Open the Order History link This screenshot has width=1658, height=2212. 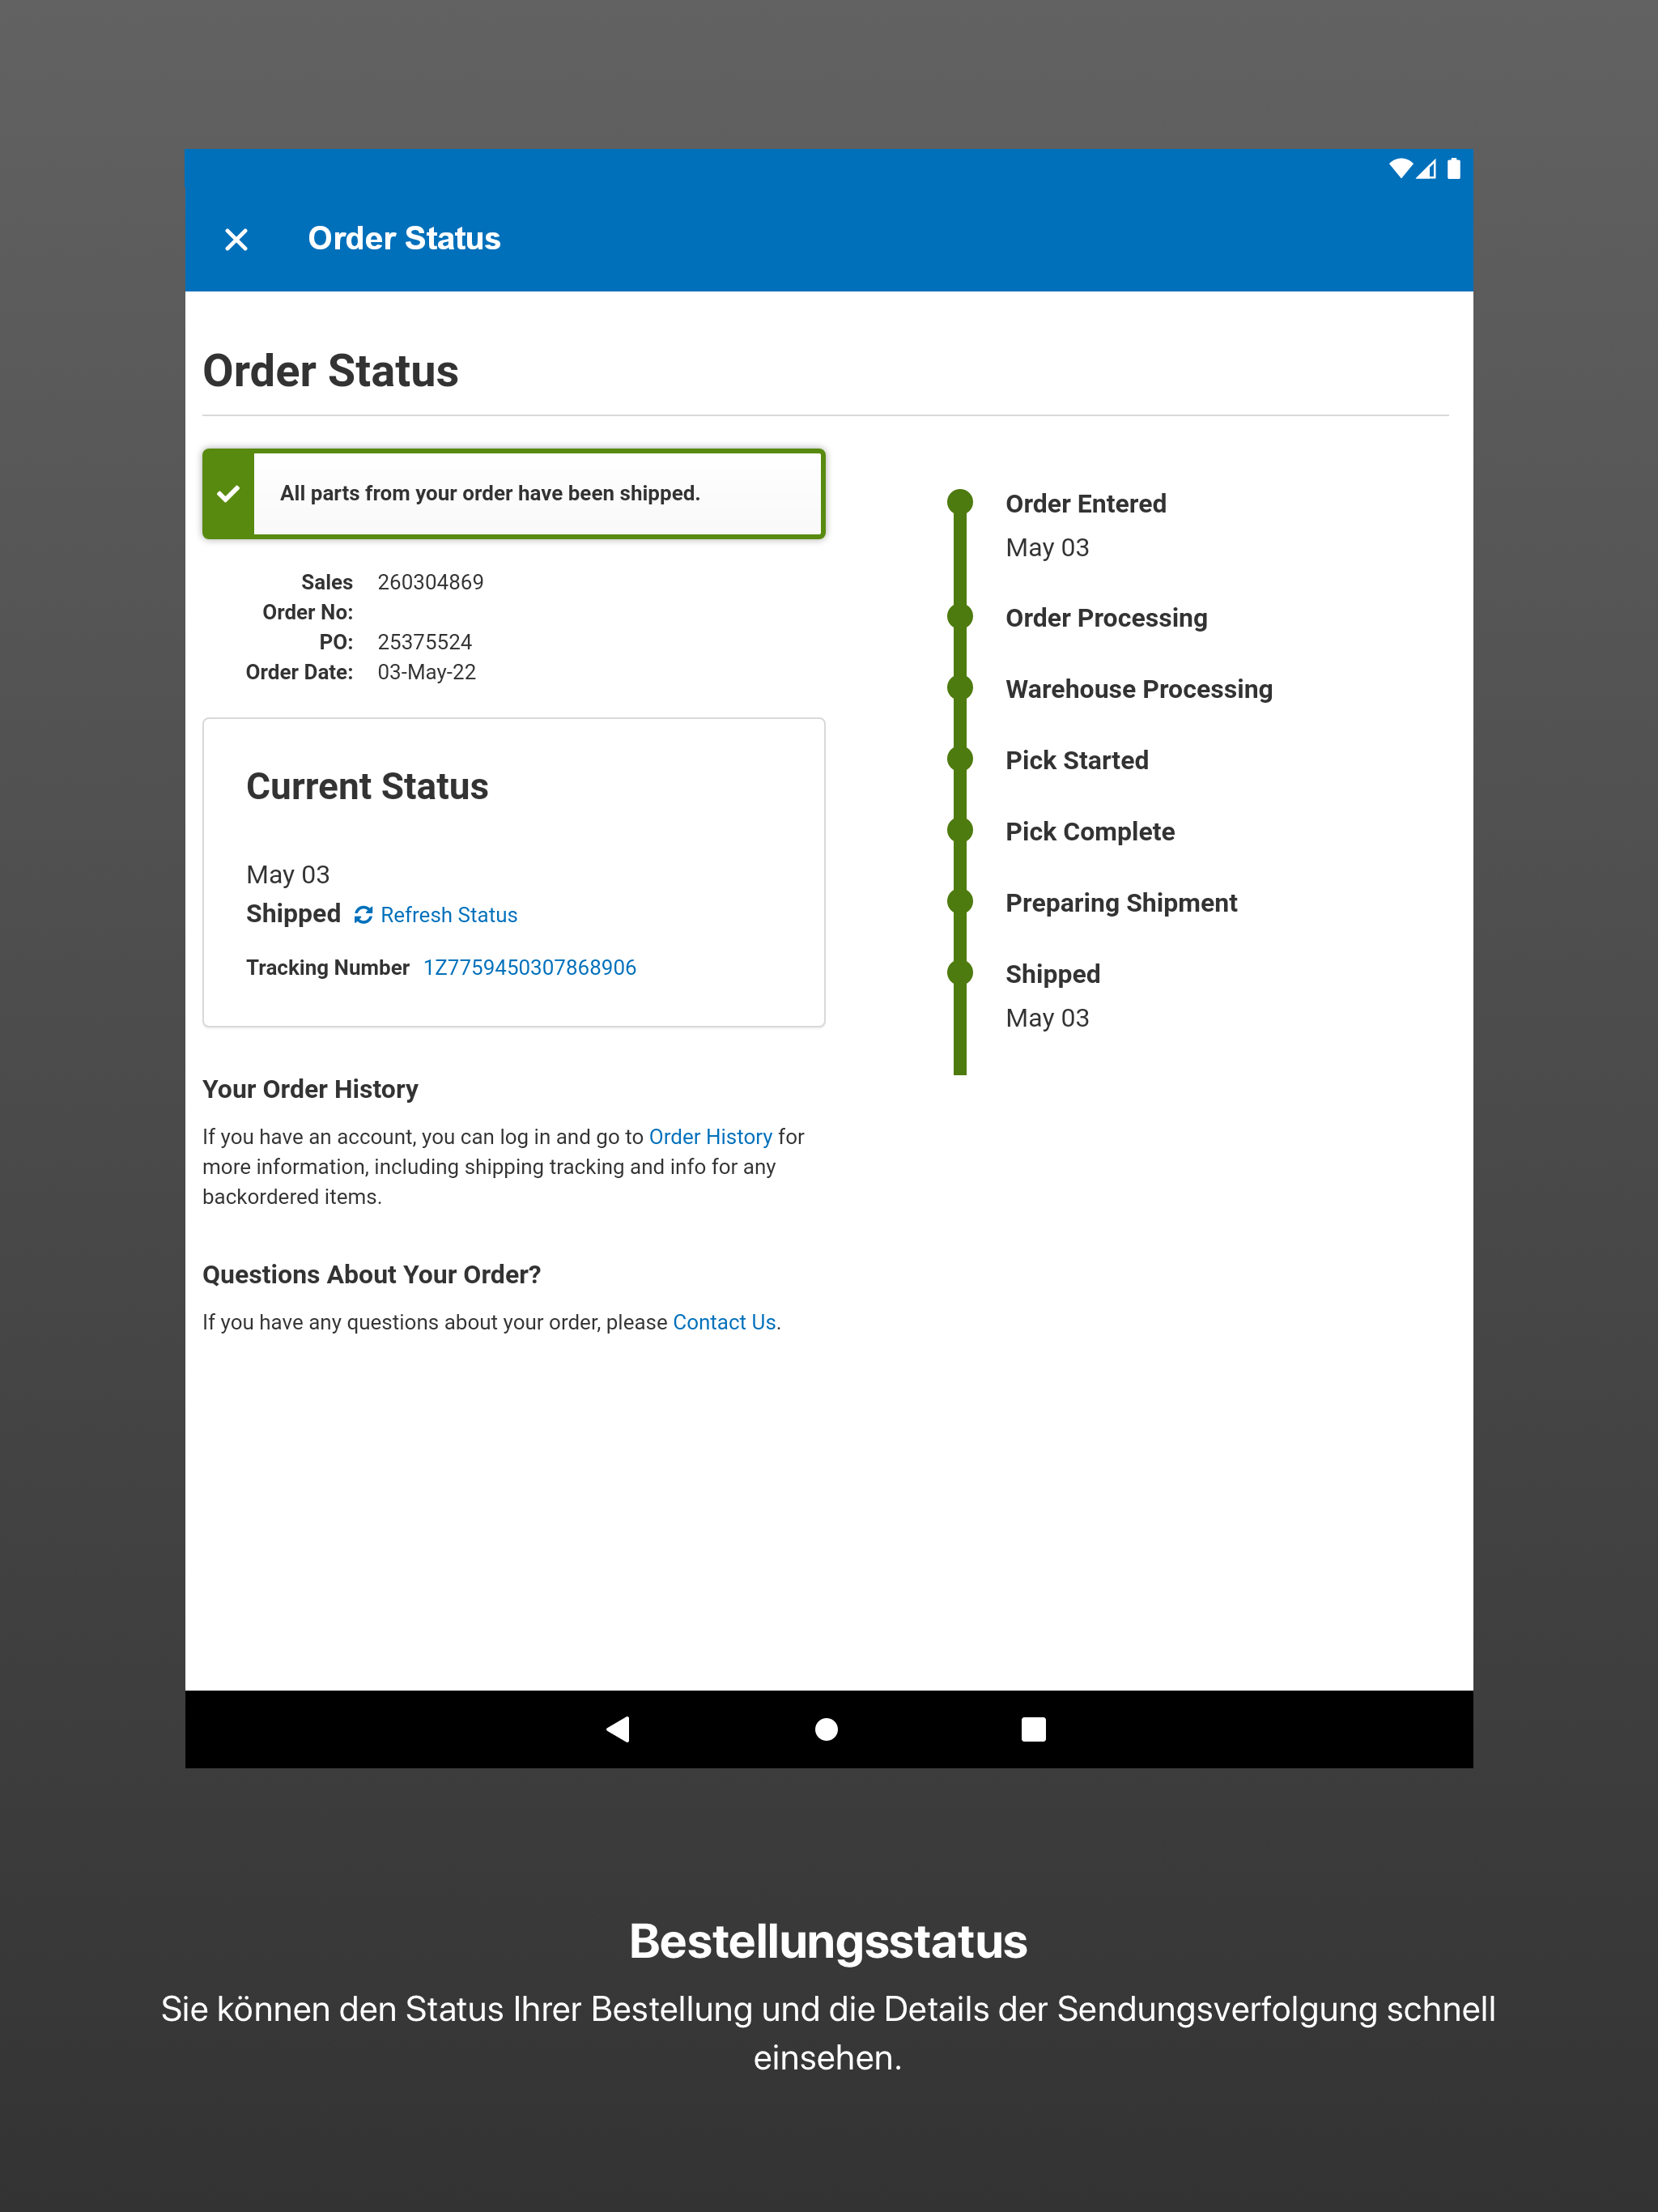711,1137
